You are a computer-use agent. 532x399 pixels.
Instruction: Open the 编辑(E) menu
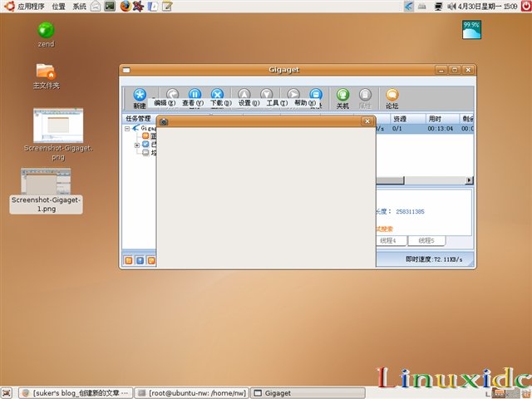165,102
